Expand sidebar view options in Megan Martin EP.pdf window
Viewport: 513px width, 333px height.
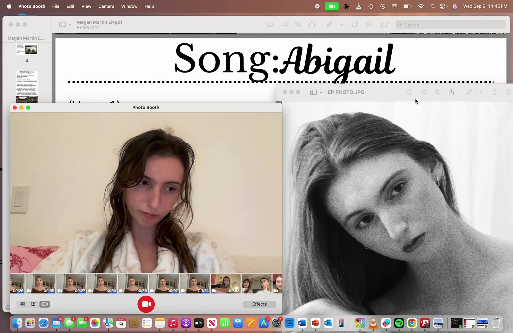pyautogui.click(x=70, y=24)
